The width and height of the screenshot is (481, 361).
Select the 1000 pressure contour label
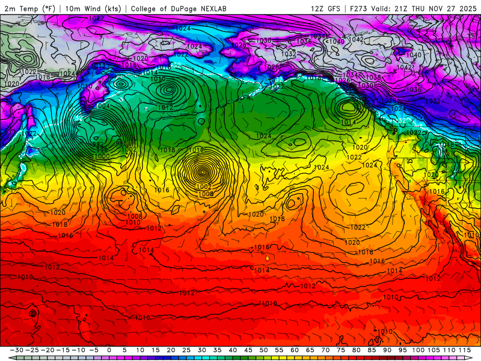pos(102,156)
